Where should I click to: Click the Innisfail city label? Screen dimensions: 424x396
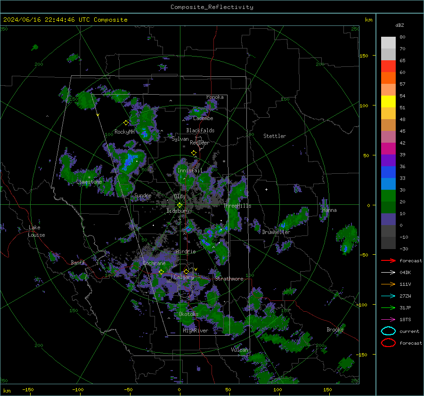pyautogui.click(x=190, y=170)
